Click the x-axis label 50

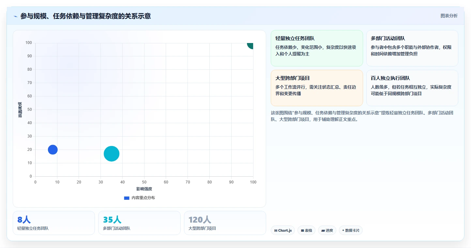(x=144, y=182)
